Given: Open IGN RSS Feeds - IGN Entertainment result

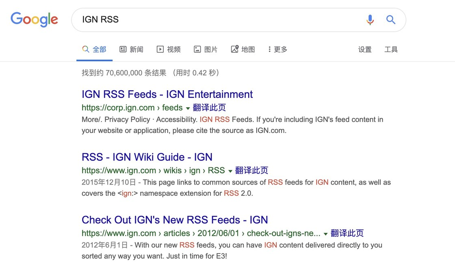Looking at the screenshot, I should click(x=167, y=94).
